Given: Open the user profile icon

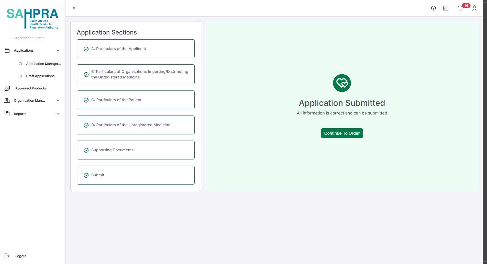Looking at the screenshot, I should point(474,8).
